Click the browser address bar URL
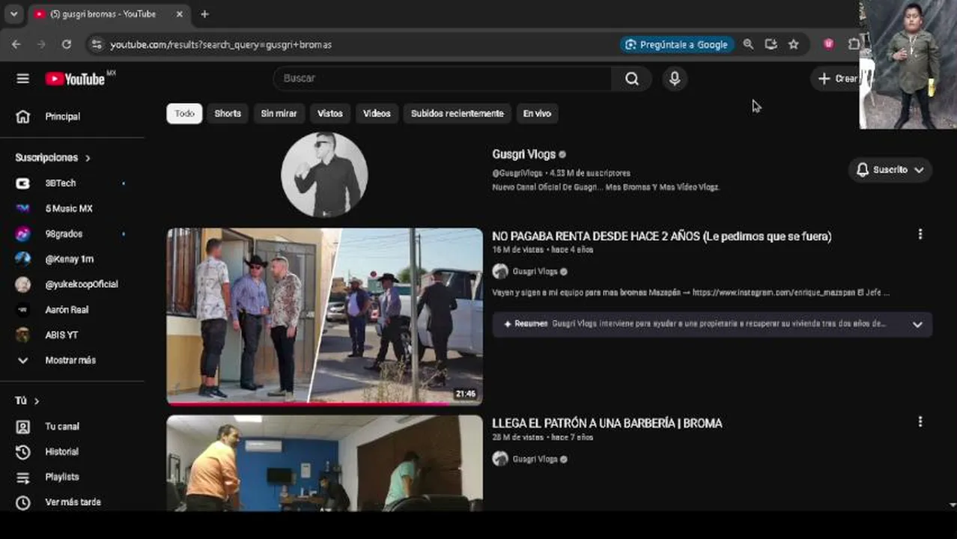 click(221, 45)
